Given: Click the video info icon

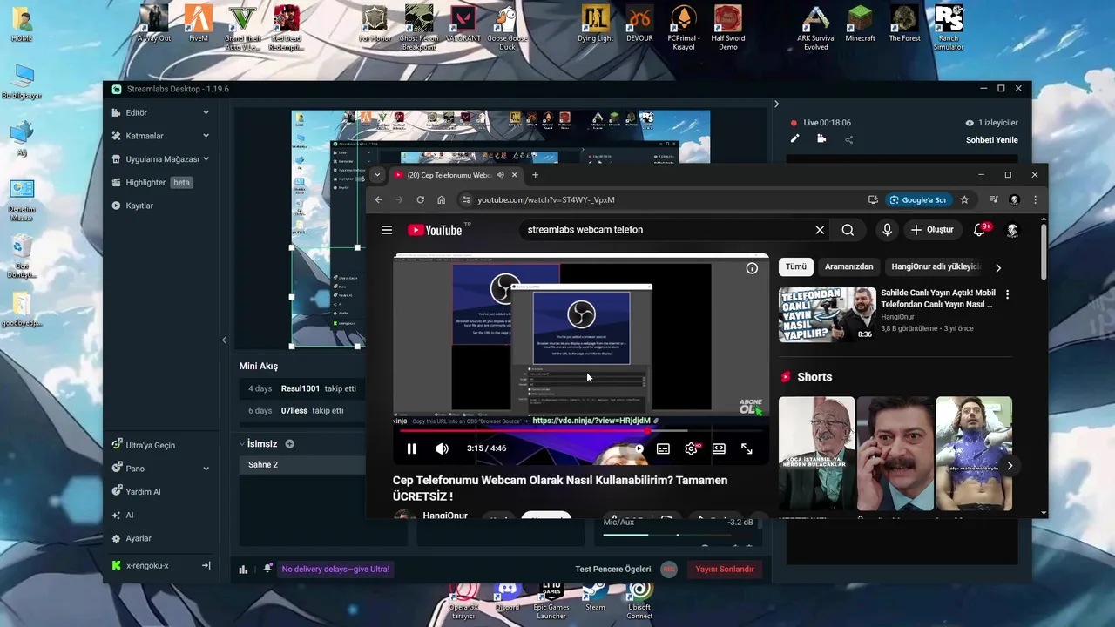Looking at the screenshot, I should click(752, 268).
